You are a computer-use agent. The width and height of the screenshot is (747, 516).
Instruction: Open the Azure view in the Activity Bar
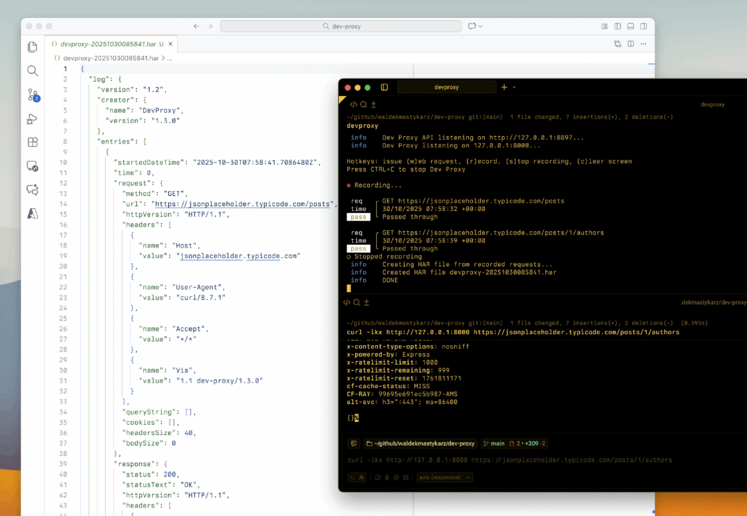click(32, 213)
